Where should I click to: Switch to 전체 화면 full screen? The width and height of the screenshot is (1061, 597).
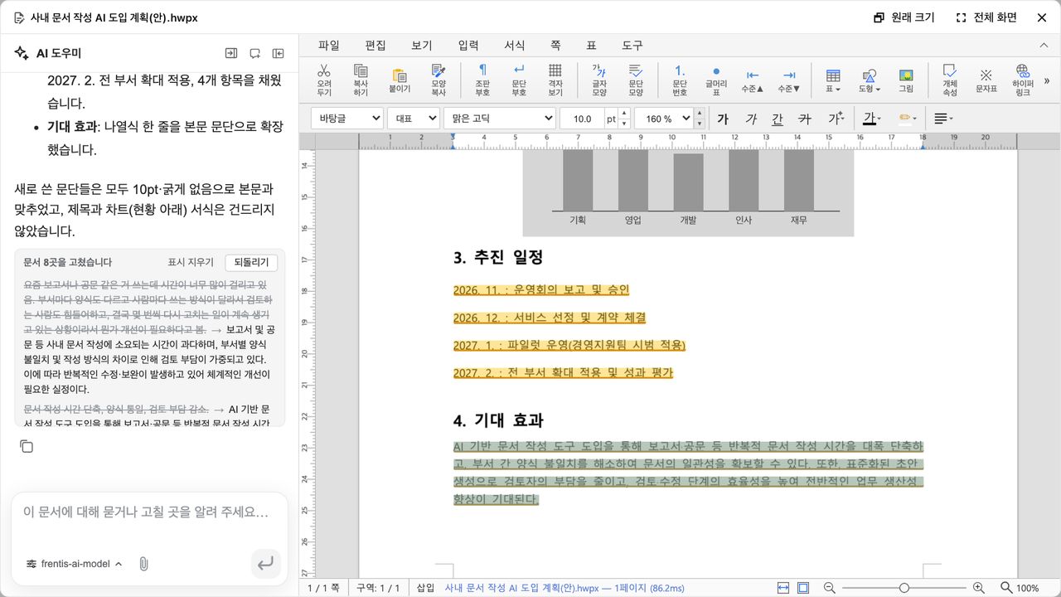coord(986,17)
